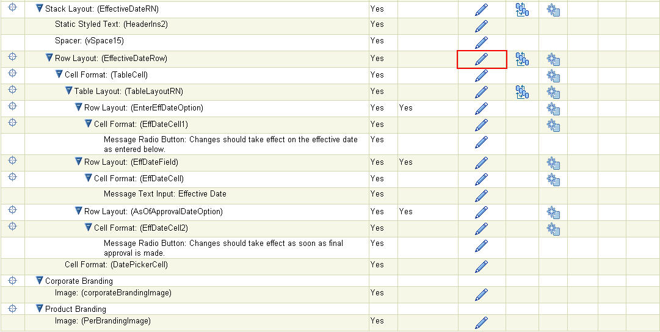
Task: Click the create item icon for Row Layout: (AsOfApprovalDateOption)
Action: coord(553,212)
